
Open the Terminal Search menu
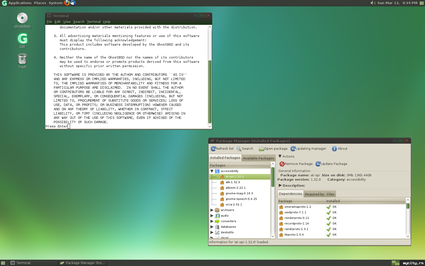(79, 22)
